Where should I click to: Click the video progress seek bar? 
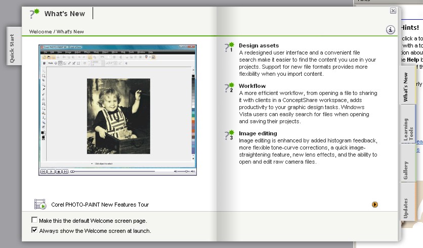113,171
